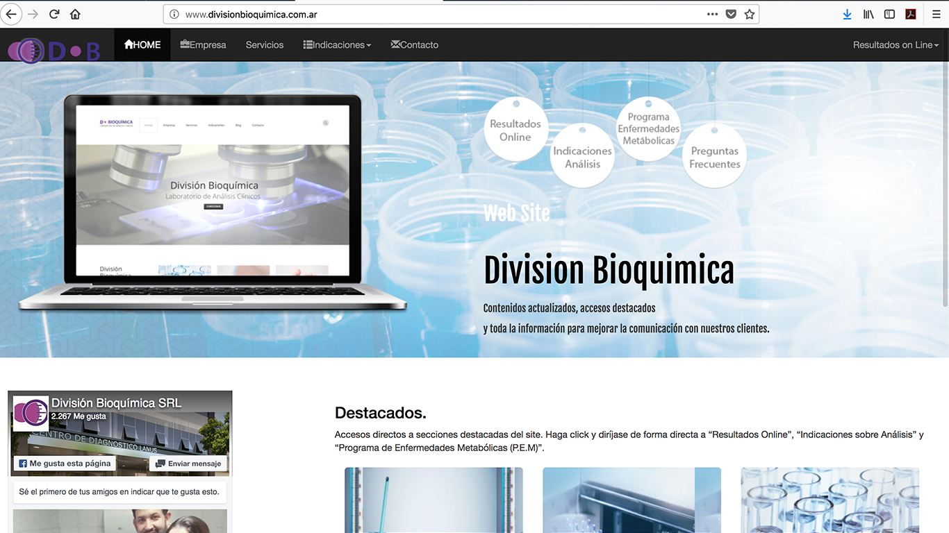Screen dimensions: 949x533
Task: Click the Resultados Online circle tag
Action: pyautogui.click(x=515, y=130)
